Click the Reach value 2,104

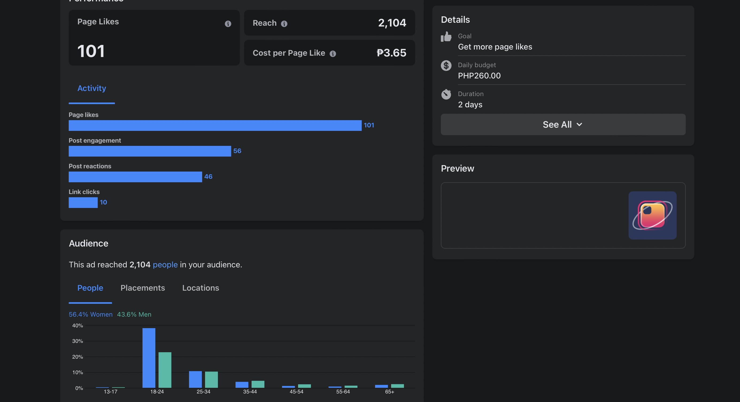coord(392,23)
